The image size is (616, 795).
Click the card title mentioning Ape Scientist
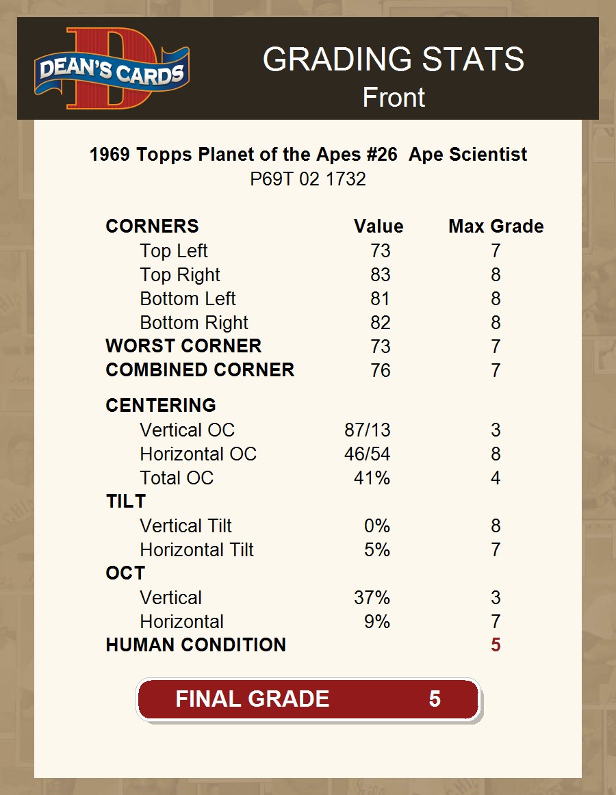[308, 155]
